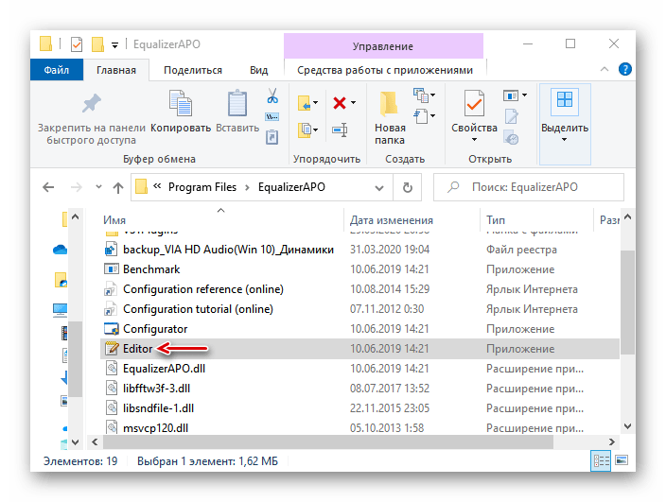Open the recent locations dropdown arrow

[x=98, y=186]
